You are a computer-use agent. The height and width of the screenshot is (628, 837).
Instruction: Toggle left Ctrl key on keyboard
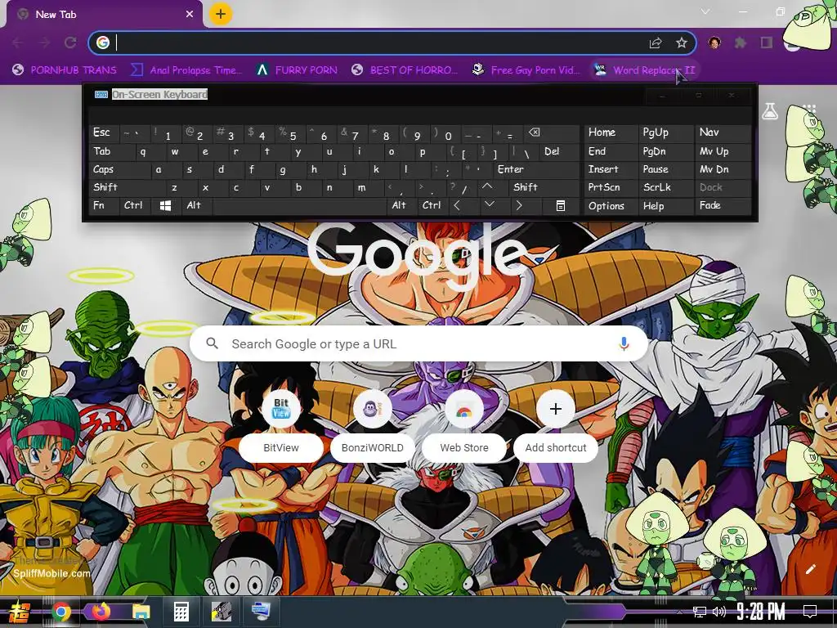pyautogui.click(x=136, y=205)
